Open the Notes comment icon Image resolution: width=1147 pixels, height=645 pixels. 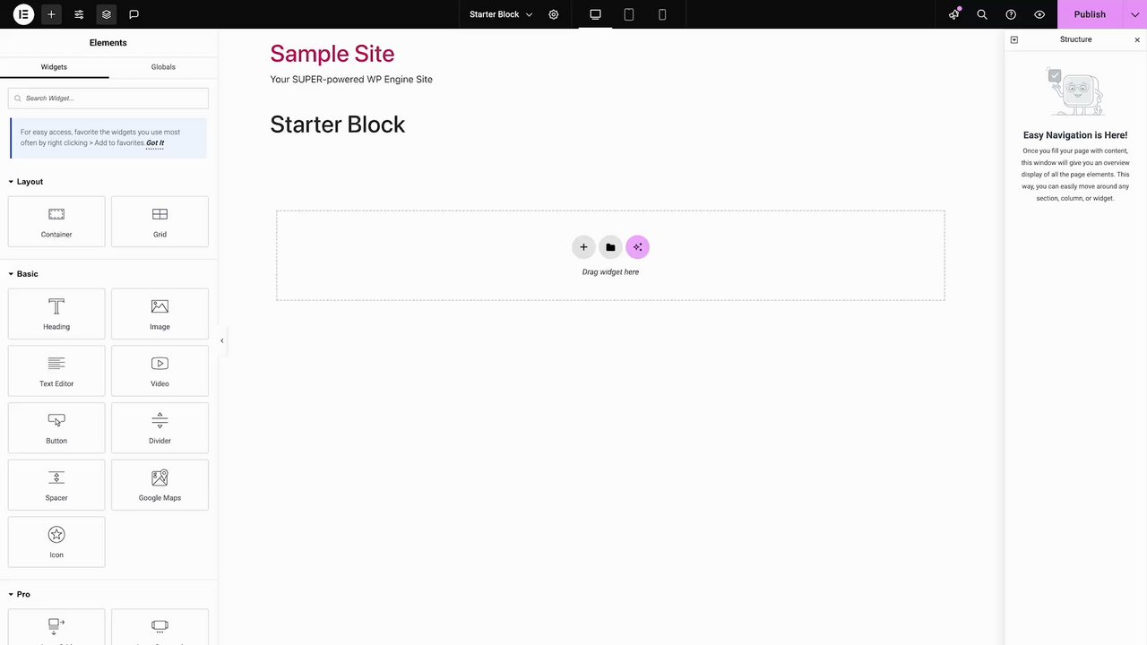click(134, 14)
